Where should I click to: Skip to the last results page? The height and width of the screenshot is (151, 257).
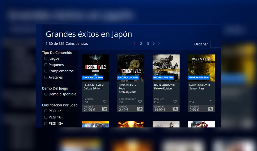pos(160,44)
